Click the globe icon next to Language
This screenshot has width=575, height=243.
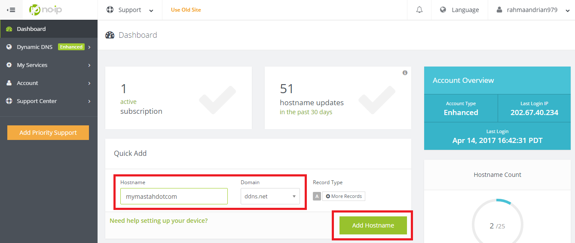[443, 10]
